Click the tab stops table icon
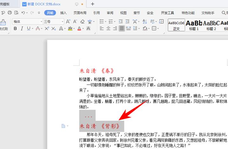Image resolution: width=228 pixels, height=149 pixels. (162, 22)
